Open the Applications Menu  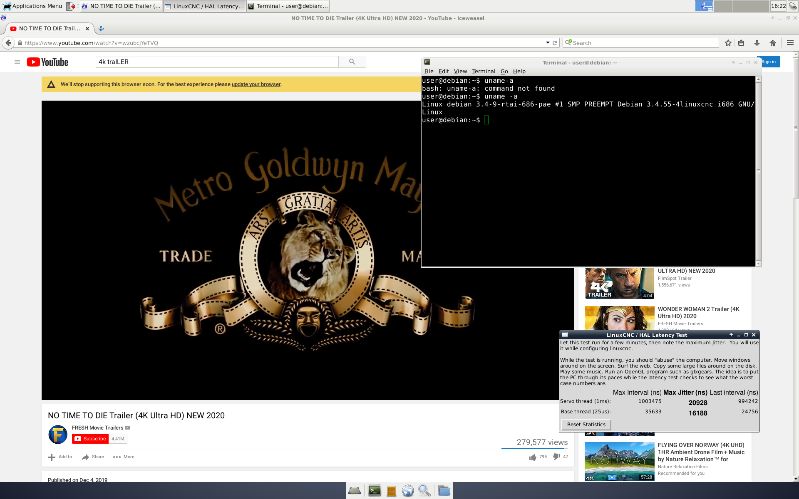coord(32,6)
